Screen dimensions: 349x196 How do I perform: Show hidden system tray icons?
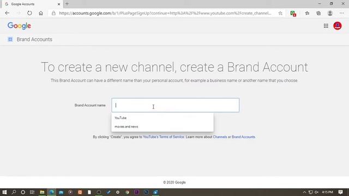pyautogui.click(x=304, y=192)
